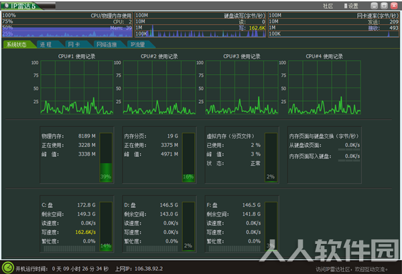
Task: Click D drive 剩余空间 143.0 G
Action: (151, 214)
